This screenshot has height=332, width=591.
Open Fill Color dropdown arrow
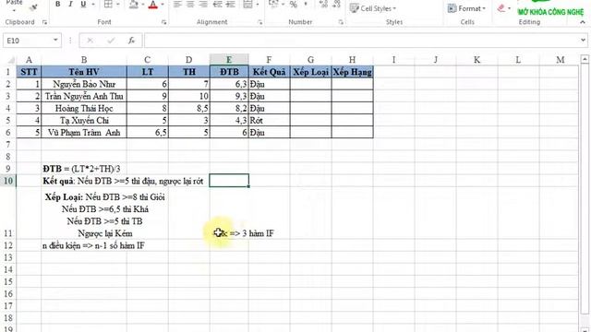click(x=143, y=5)
